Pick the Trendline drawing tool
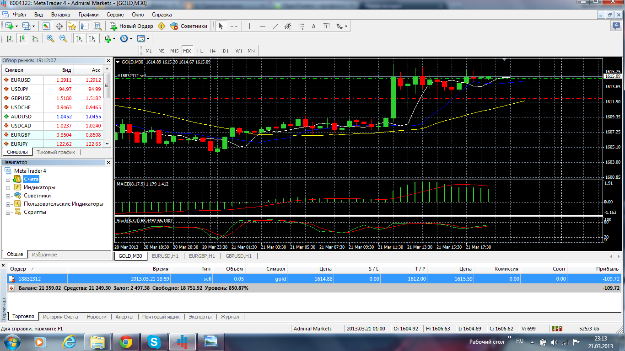This screenshot has height=351, width=625. point(275,26)
